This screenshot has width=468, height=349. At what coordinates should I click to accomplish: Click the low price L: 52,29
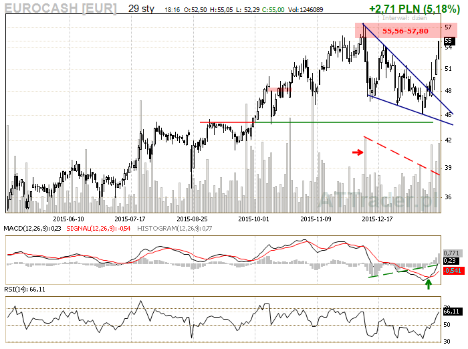pos(248,10)
